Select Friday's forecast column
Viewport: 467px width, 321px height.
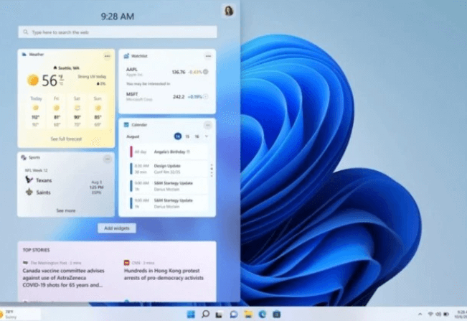point(57,111)
